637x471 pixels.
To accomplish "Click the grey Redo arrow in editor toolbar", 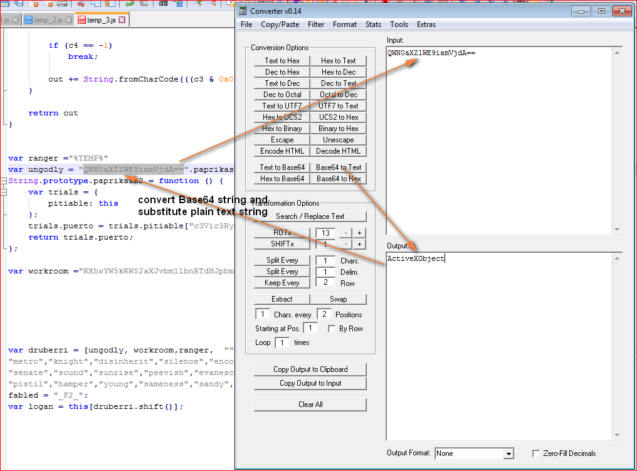I will [144, 3].
